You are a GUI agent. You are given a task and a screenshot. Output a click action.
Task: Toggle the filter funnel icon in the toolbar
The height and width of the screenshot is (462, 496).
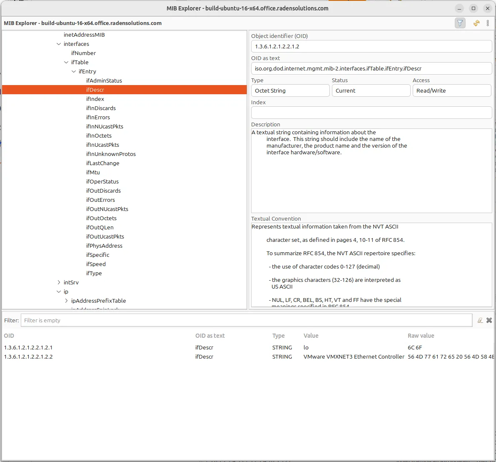(460, 23)
